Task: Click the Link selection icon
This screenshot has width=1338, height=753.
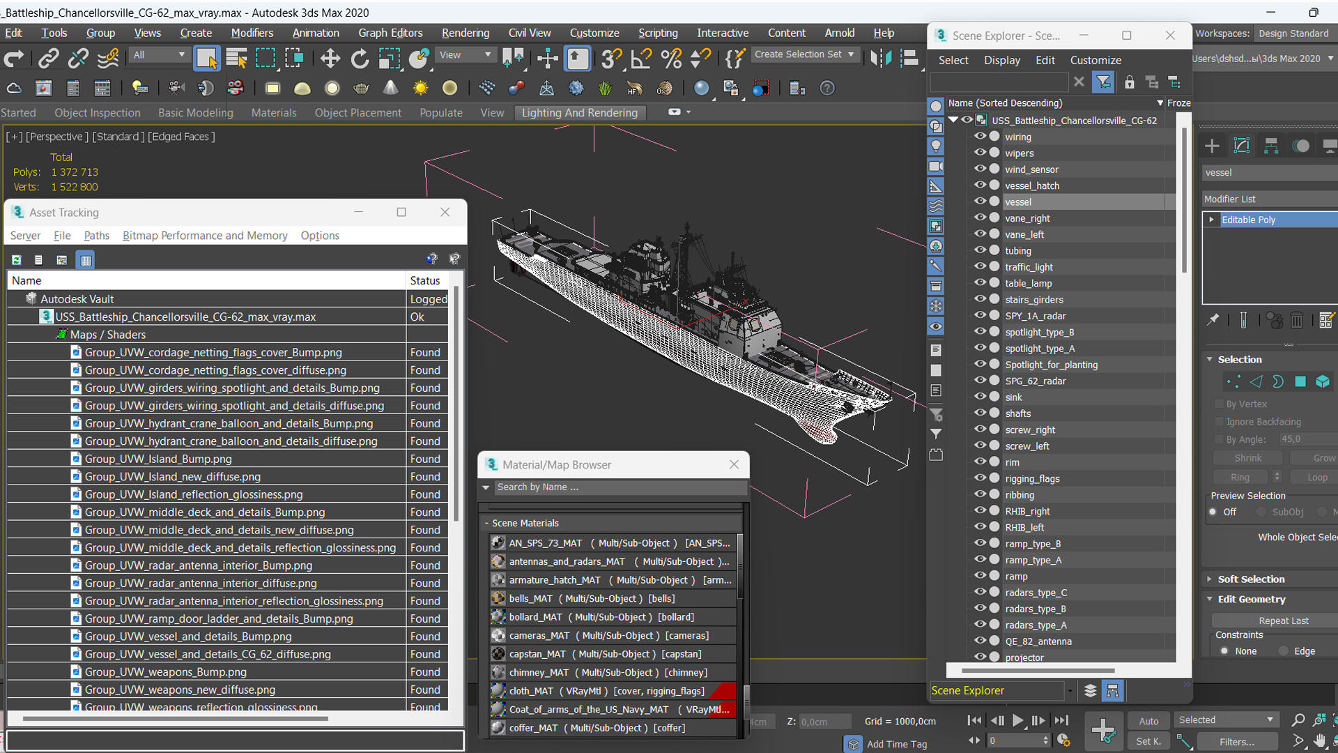Action: pyautogui.click(x=48, y=59)
